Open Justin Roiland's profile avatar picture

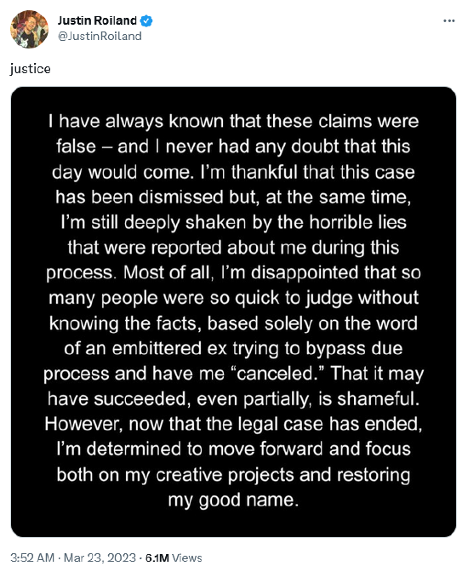[x=29, y=29]
